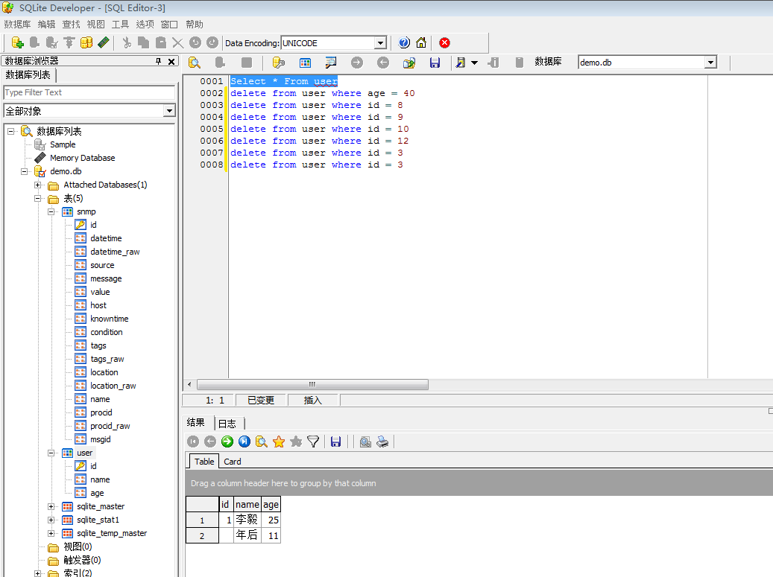
Task: Save the SQL script with the floppy disk icon
Action: point(435,63)
